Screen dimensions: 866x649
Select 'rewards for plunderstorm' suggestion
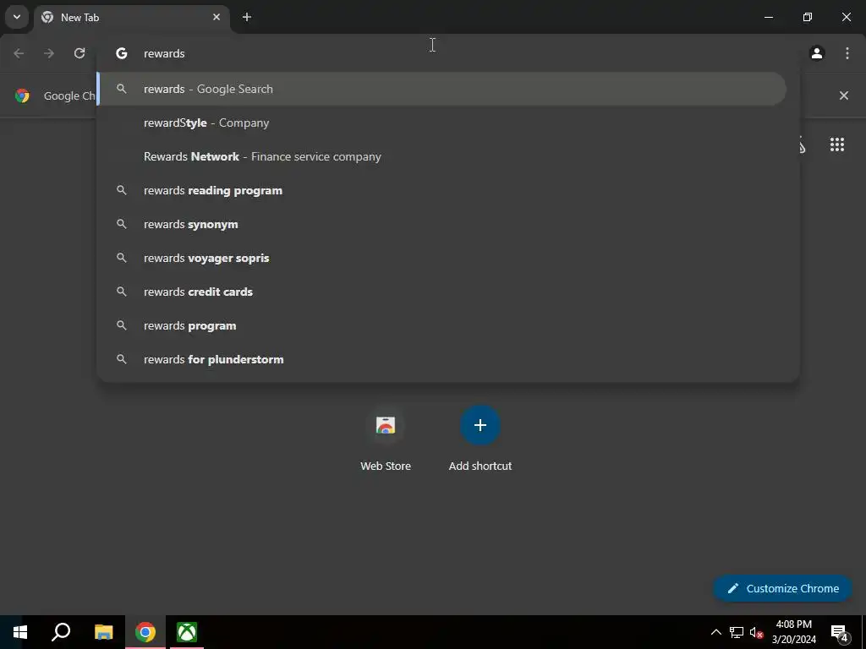pyautogui.click(x=441, y=359)
